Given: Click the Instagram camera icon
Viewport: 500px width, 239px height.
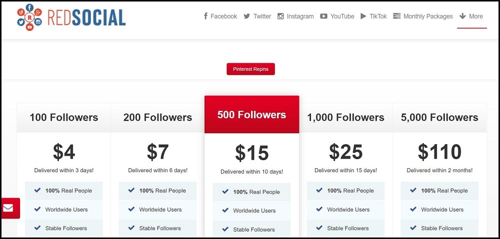Looking at the screenshot, I should click(281, 16).
